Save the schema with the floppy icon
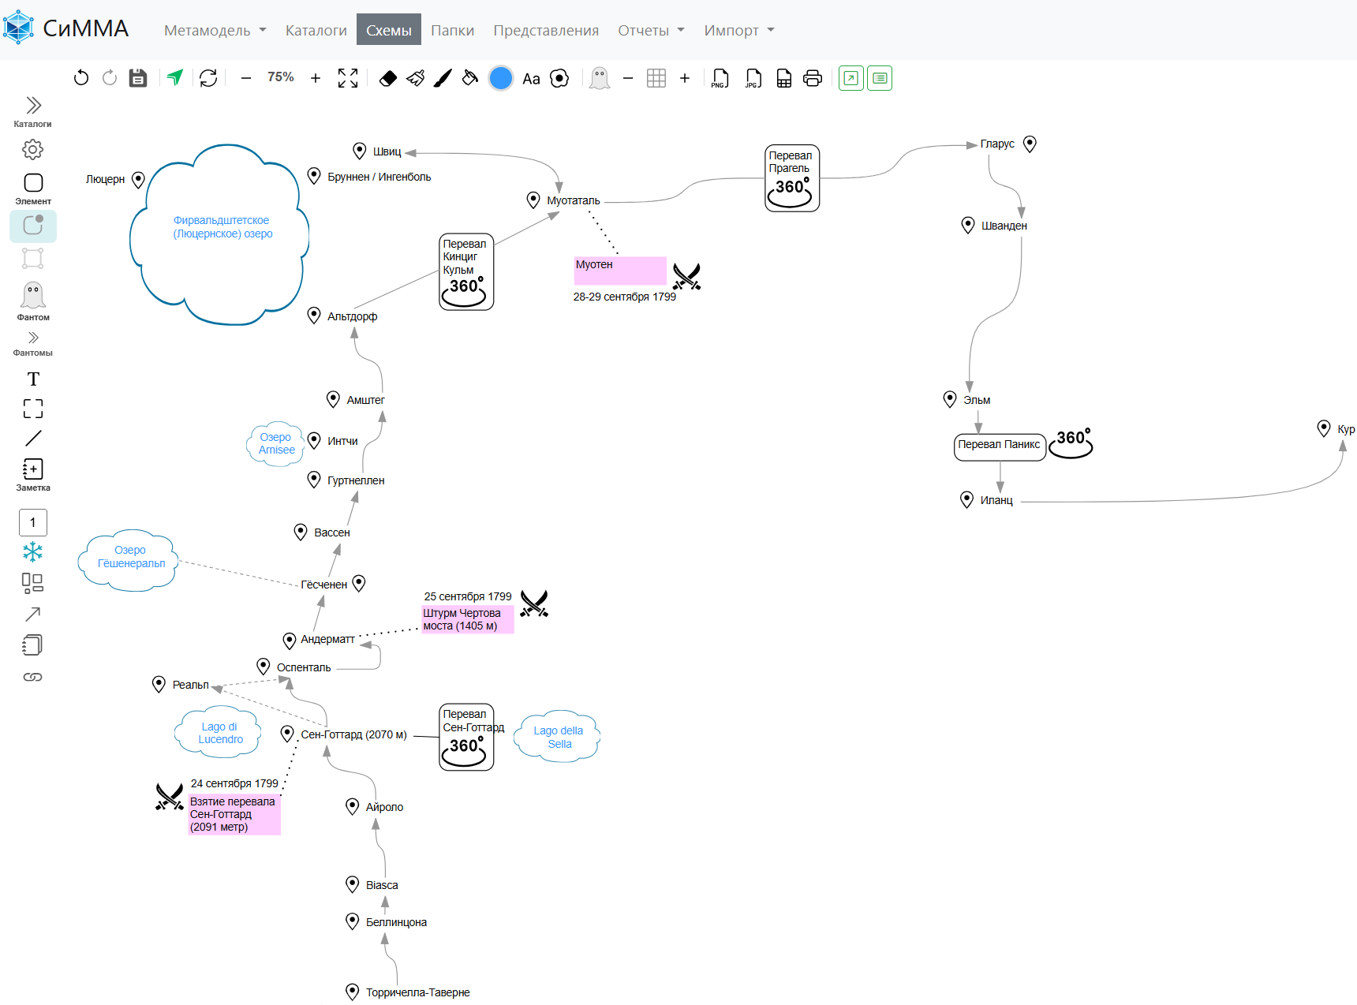Viewport: 1357px width, 1005px height. 138,78
